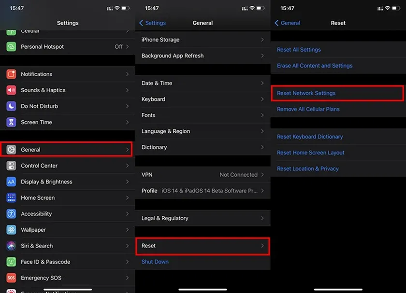
Task: Expand the VPN row chevron
Action: pyautogui.click(x=263, y=175)
